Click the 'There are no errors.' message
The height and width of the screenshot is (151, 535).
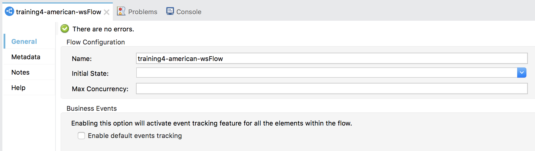(x=103, y=29)
